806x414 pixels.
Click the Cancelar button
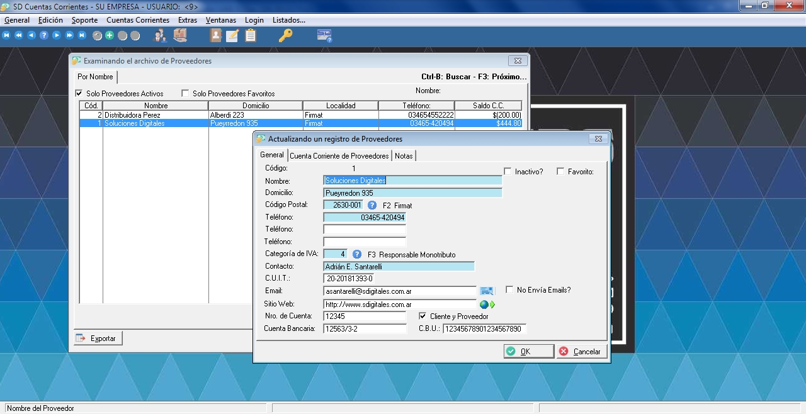[581, 352]
